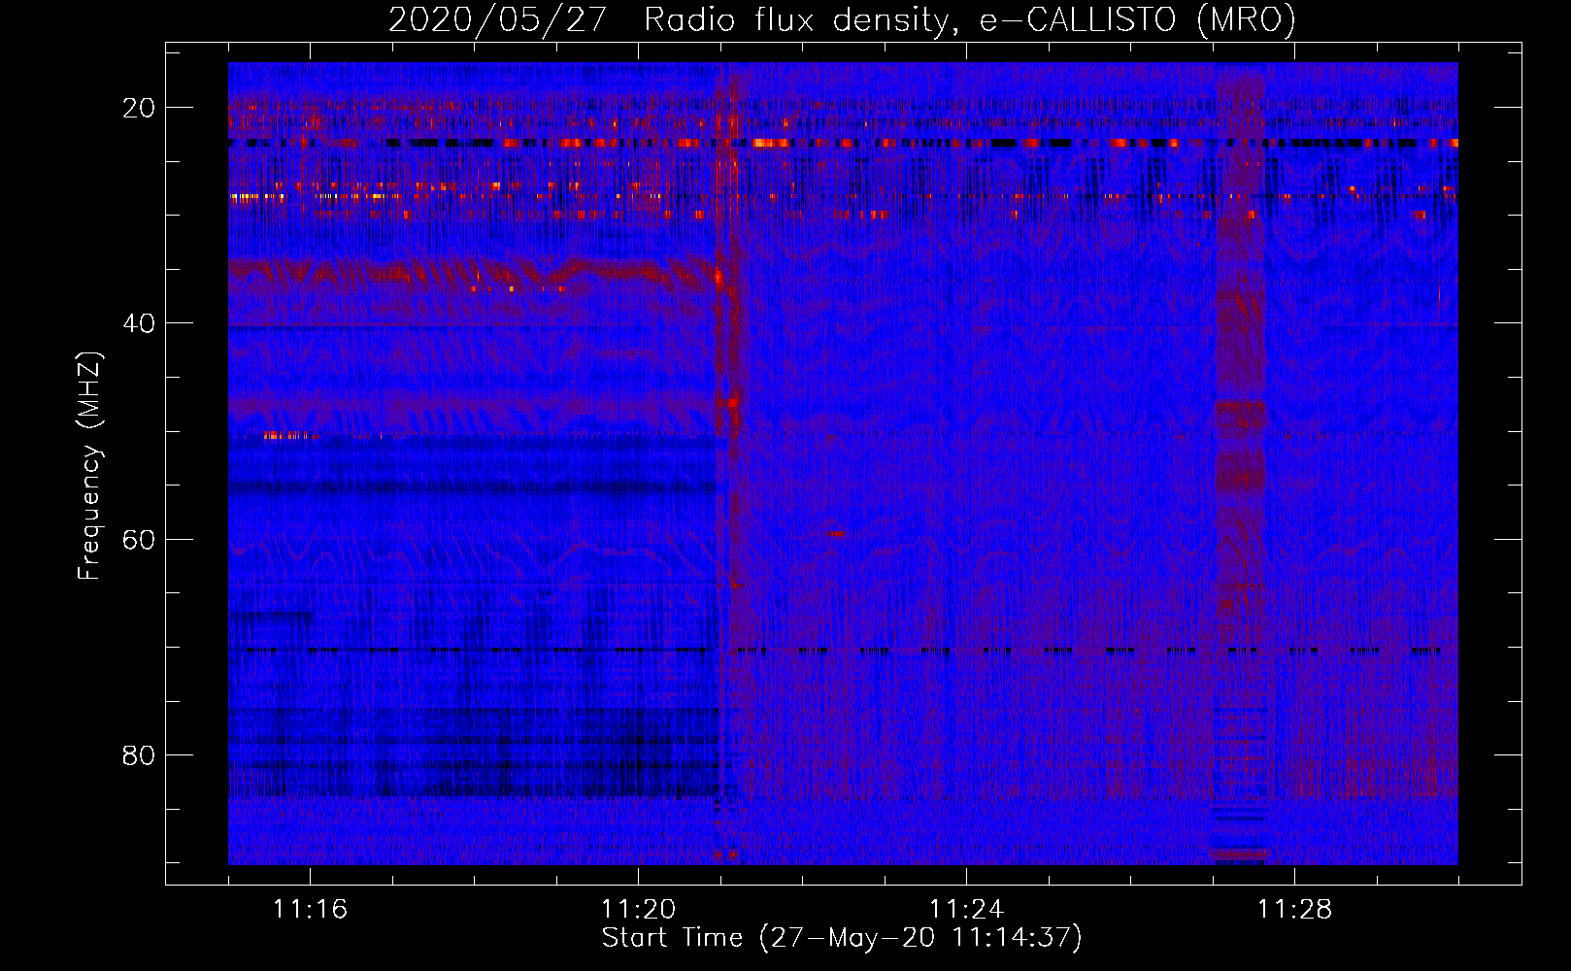Click the '11:24' time tick label
This screenshot has height=971, width=1571.
coord(966,910)
